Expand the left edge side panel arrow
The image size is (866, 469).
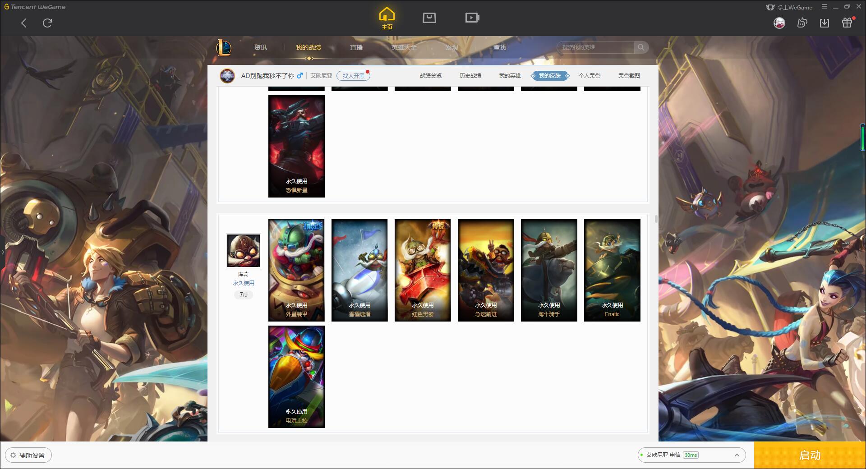point(2,252)
